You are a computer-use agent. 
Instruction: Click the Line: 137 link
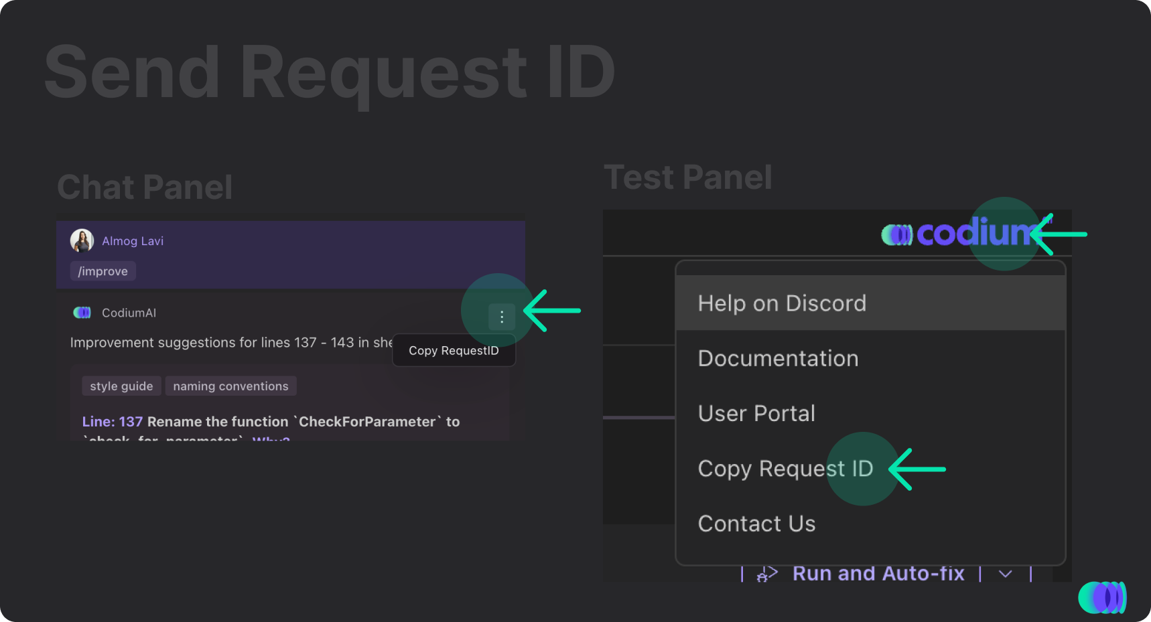(x=112, y=422)
